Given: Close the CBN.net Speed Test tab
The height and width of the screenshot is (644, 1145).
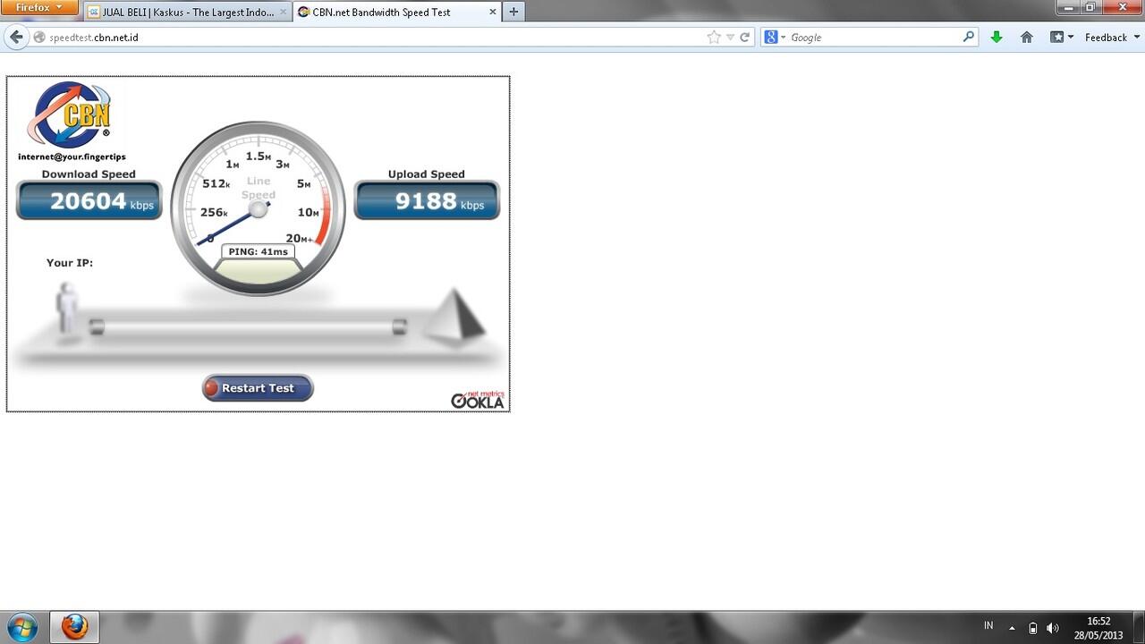Looking at the screenshot, I should 492,13.
